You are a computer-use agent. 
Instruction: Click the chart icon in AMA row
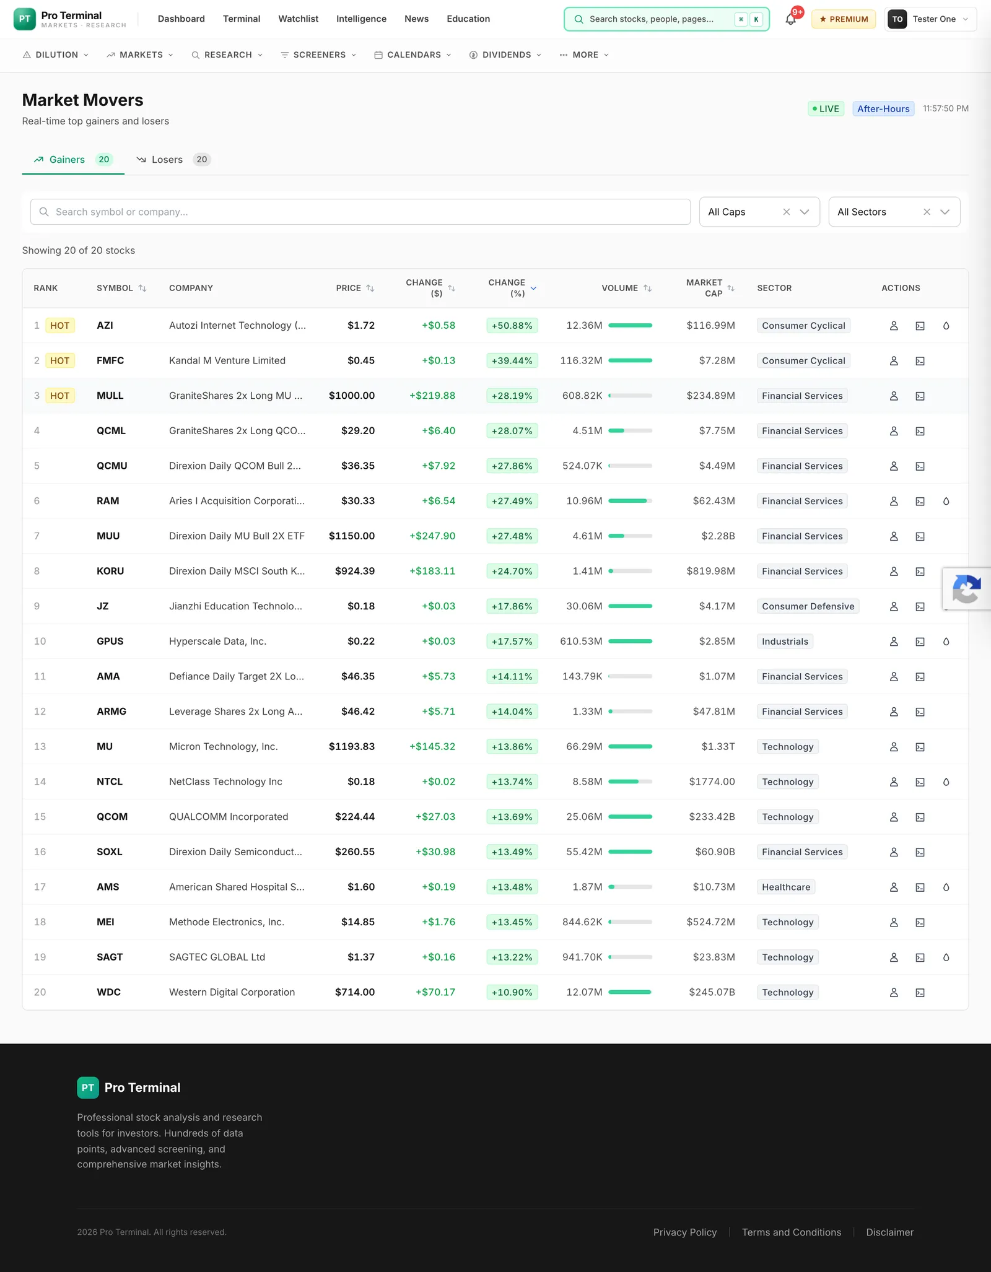[920, 677]
